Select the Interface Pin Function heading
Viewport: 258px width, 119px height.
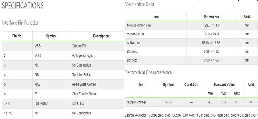pyautogui.click(x=21, y=23)
